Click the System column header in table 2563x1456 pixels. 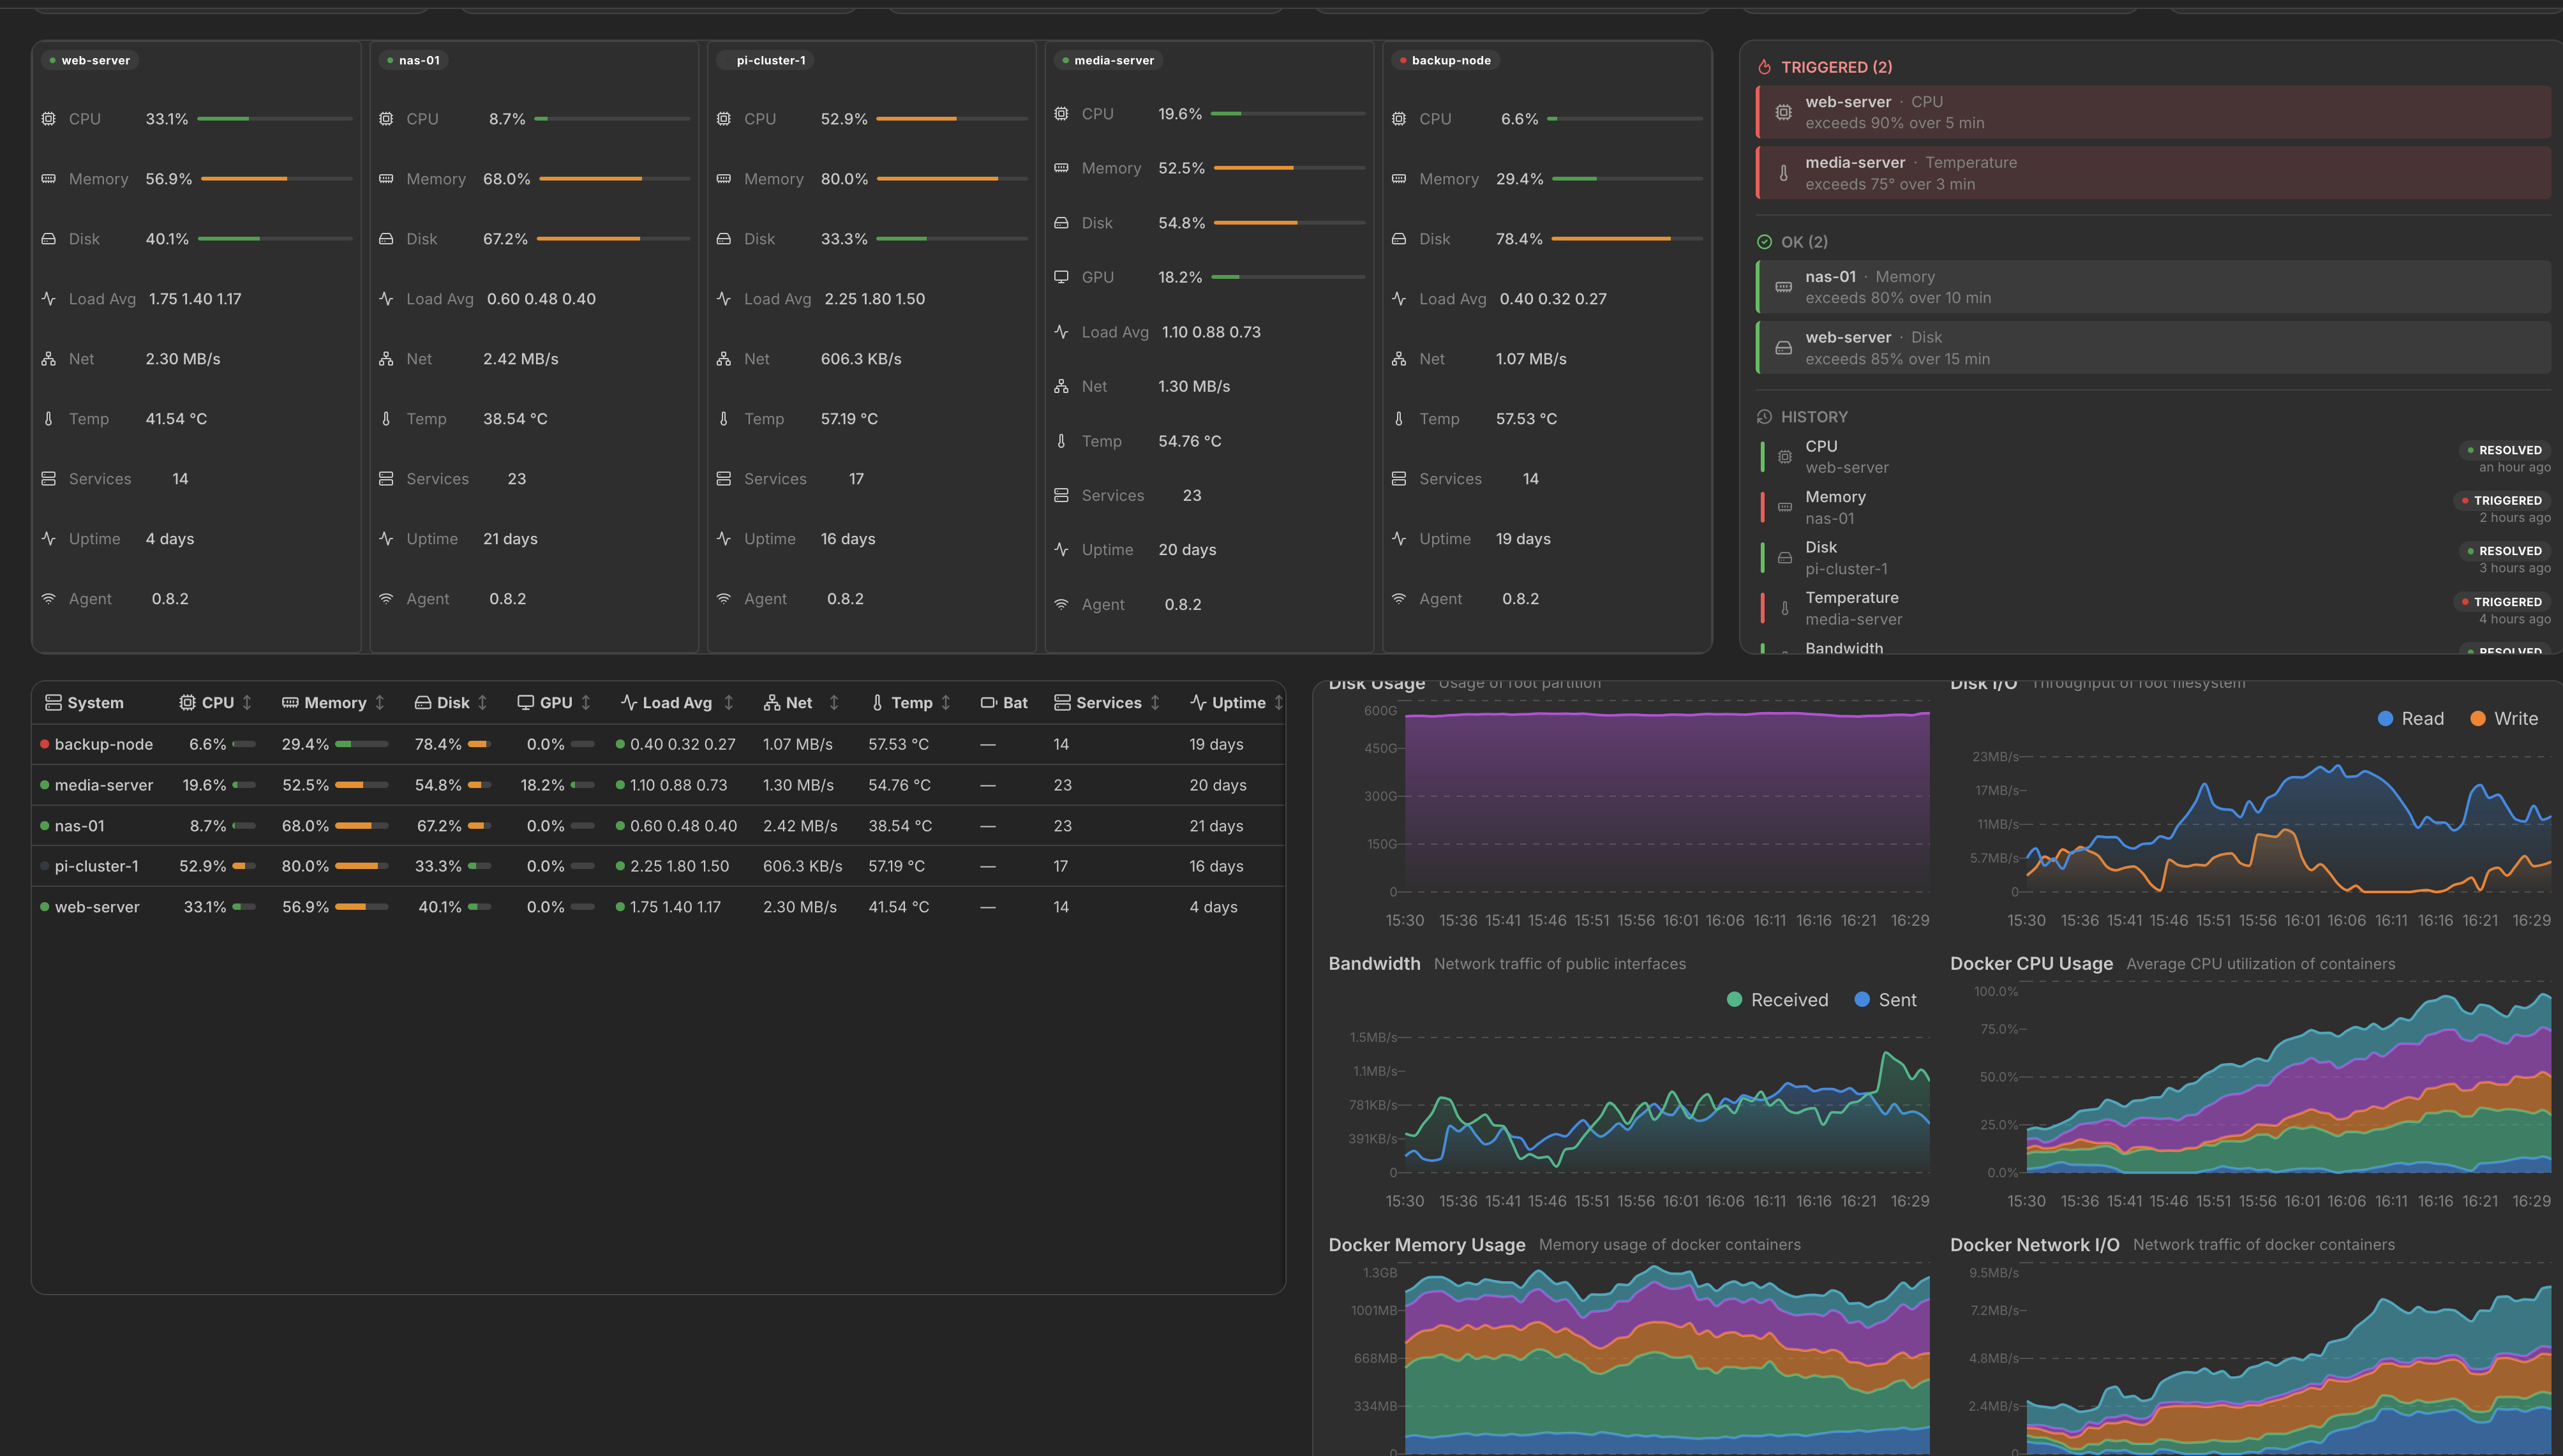[85, 703]
